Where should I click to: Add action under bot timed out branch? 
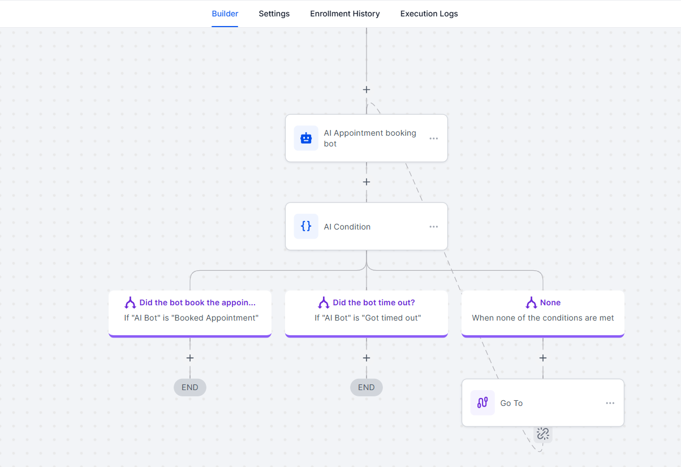click(x=367, y=358)
